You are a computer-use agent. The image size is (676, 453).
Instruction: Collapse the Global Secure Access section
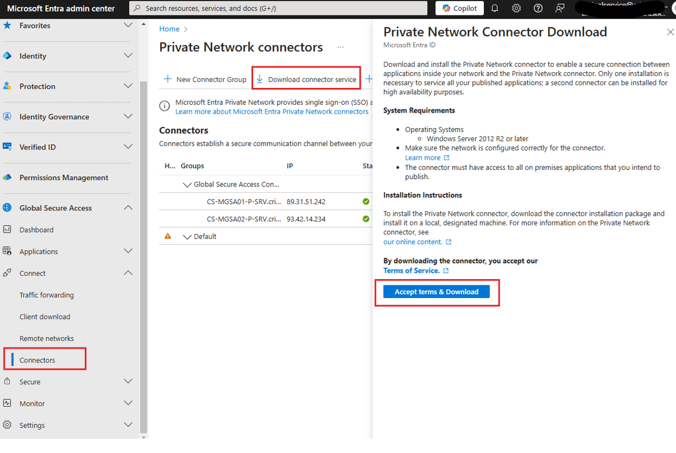click(128, 208)
